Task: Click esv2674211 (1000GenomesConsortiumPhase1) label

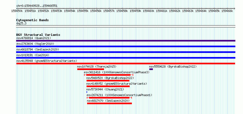Action: pos(119,95)
